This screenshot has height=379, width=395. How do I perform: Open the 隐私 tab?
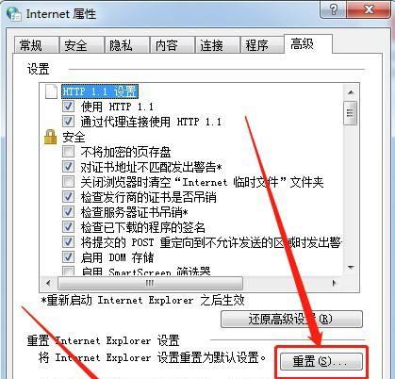pos(126,45)
